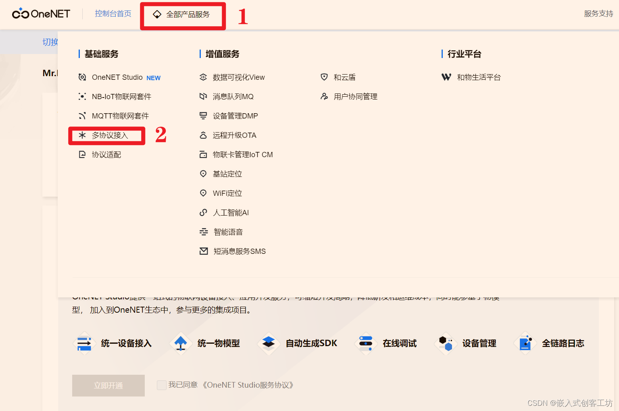
Task: Click the 和物生活平台 W icon
Action: (446, 77)
